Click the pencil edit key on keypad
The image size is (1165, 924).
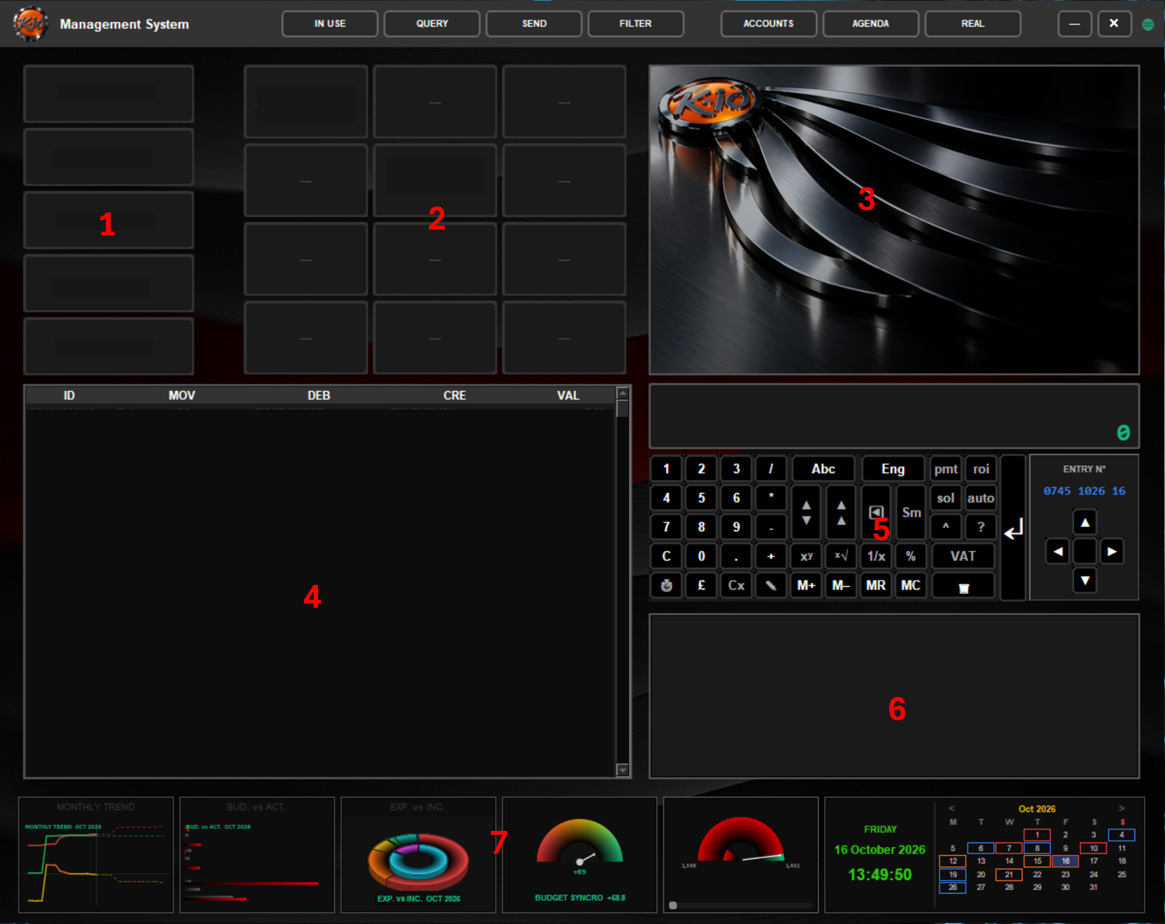click(771, 585)
